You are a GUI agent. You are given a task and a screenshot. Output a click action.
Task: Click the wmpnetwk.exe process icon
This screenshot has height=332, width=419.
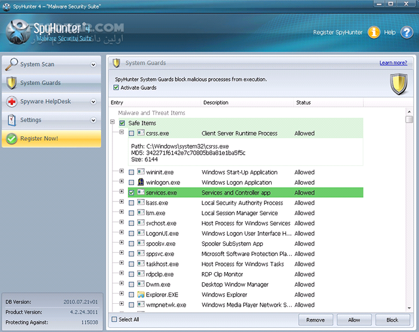(141, 304)
